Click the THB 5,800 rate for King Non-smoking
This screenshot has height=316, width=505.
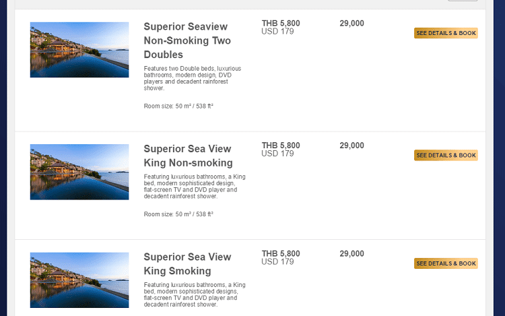281,146
